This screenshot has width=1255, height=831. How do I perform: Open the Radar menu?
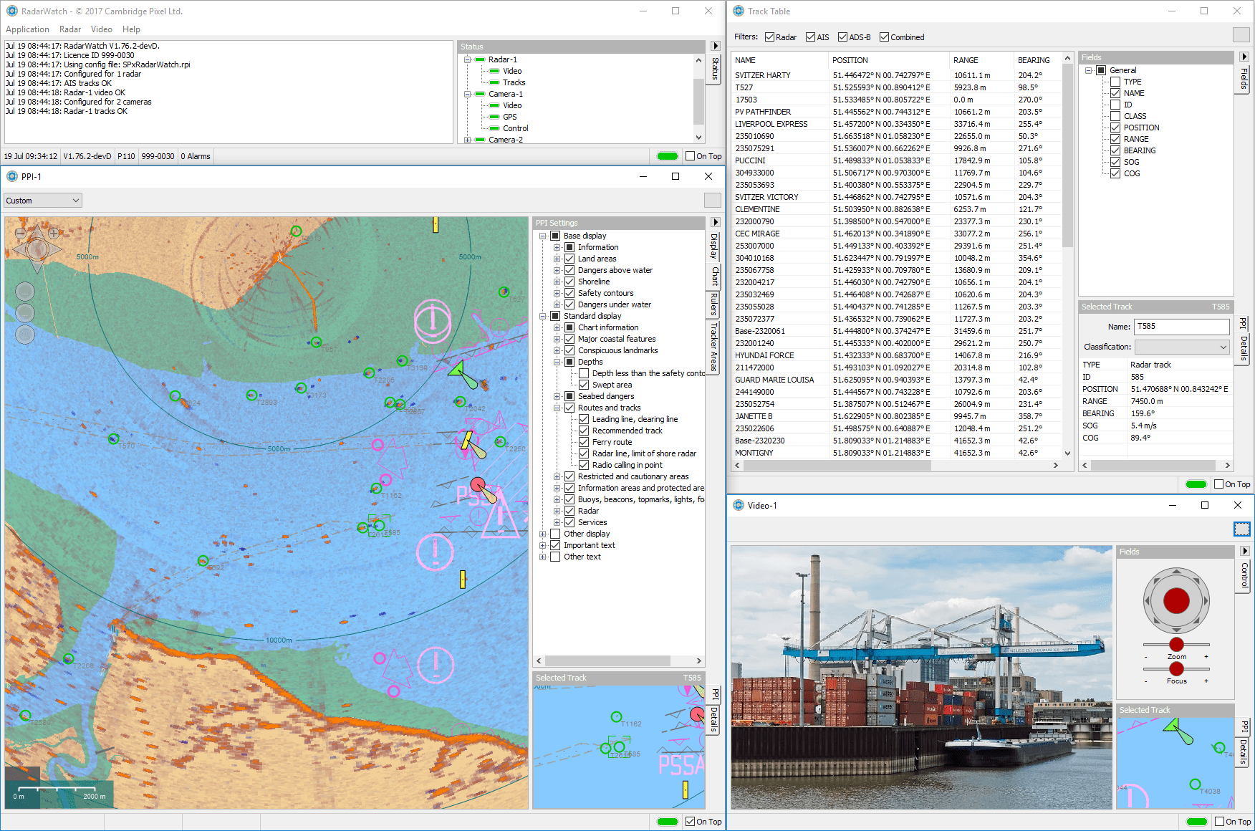click(x=69, y=29)
